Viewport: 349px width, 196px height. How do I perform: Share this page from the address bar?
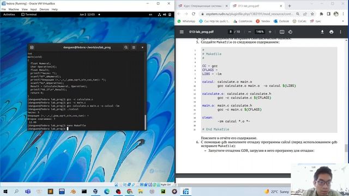pos(305,14)
